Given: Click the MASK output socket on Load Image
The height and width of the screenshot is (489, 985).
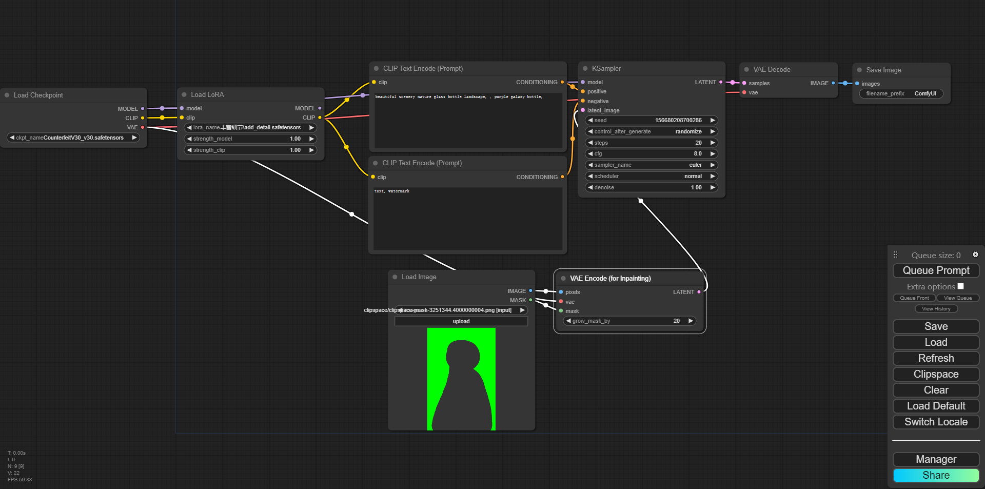Looking at the screenshot, I should click(x=530, y=300).
